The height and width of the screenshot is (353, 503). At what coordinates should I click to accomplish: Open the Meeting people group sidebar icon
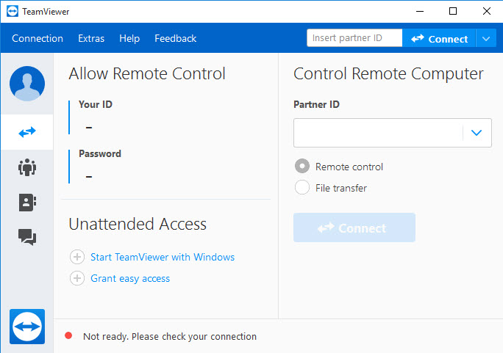click(x=27, y=167)
